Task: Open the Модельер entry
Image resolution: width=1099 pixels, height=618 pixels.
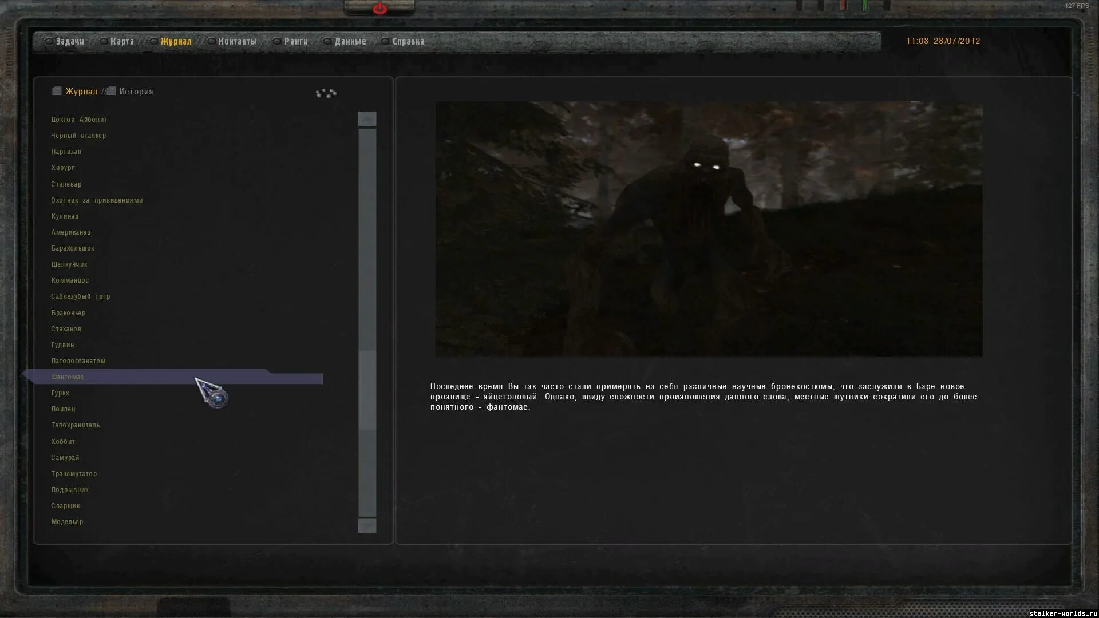Action: tap(67, 522)
